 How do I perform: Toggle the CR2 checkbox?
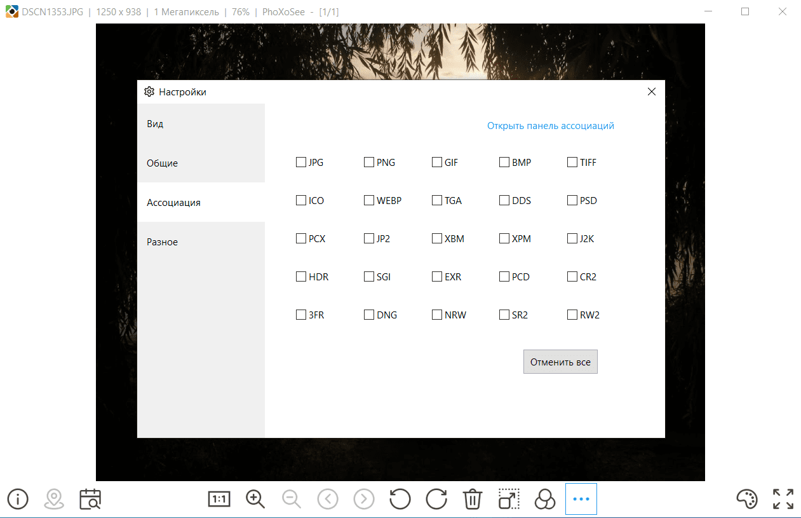(x=572, y=276)
